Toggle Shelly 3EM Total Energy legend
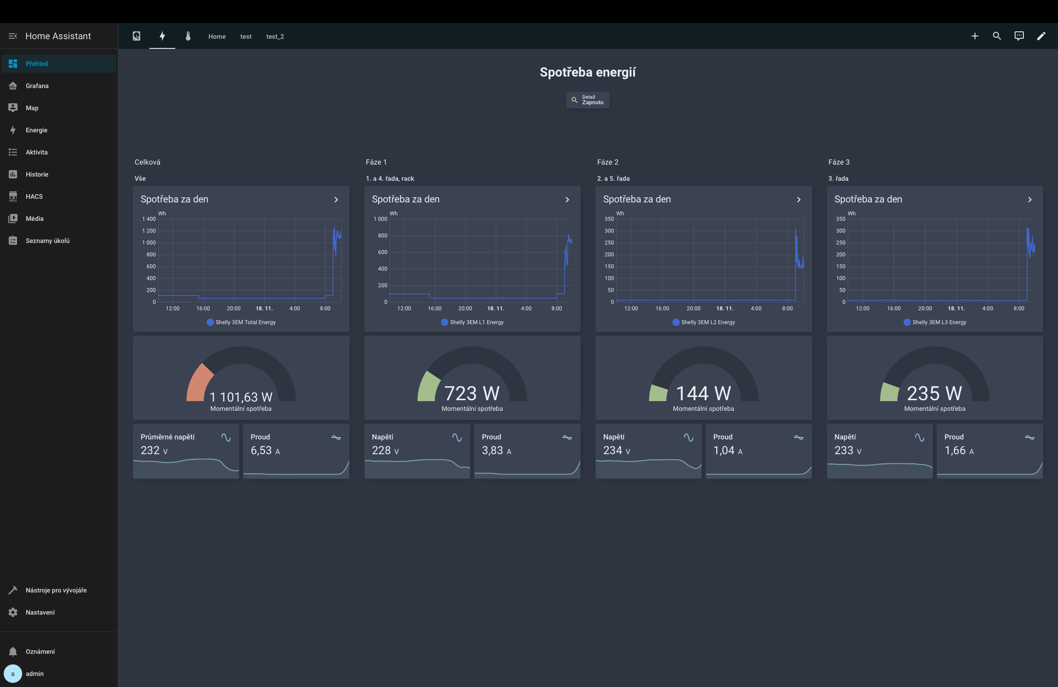This screenshot has width=1058, height=687. 241,322
